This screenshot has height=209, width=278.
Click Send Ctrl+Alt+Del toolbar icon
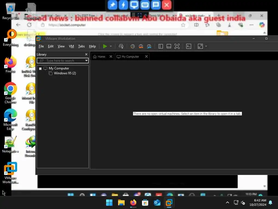(121, 46)
